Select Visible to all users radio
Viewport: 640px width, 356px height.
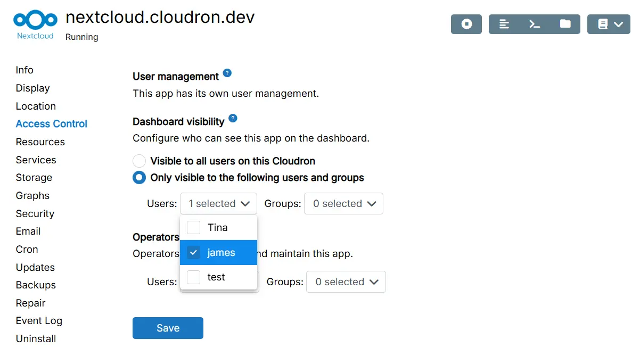139,161
